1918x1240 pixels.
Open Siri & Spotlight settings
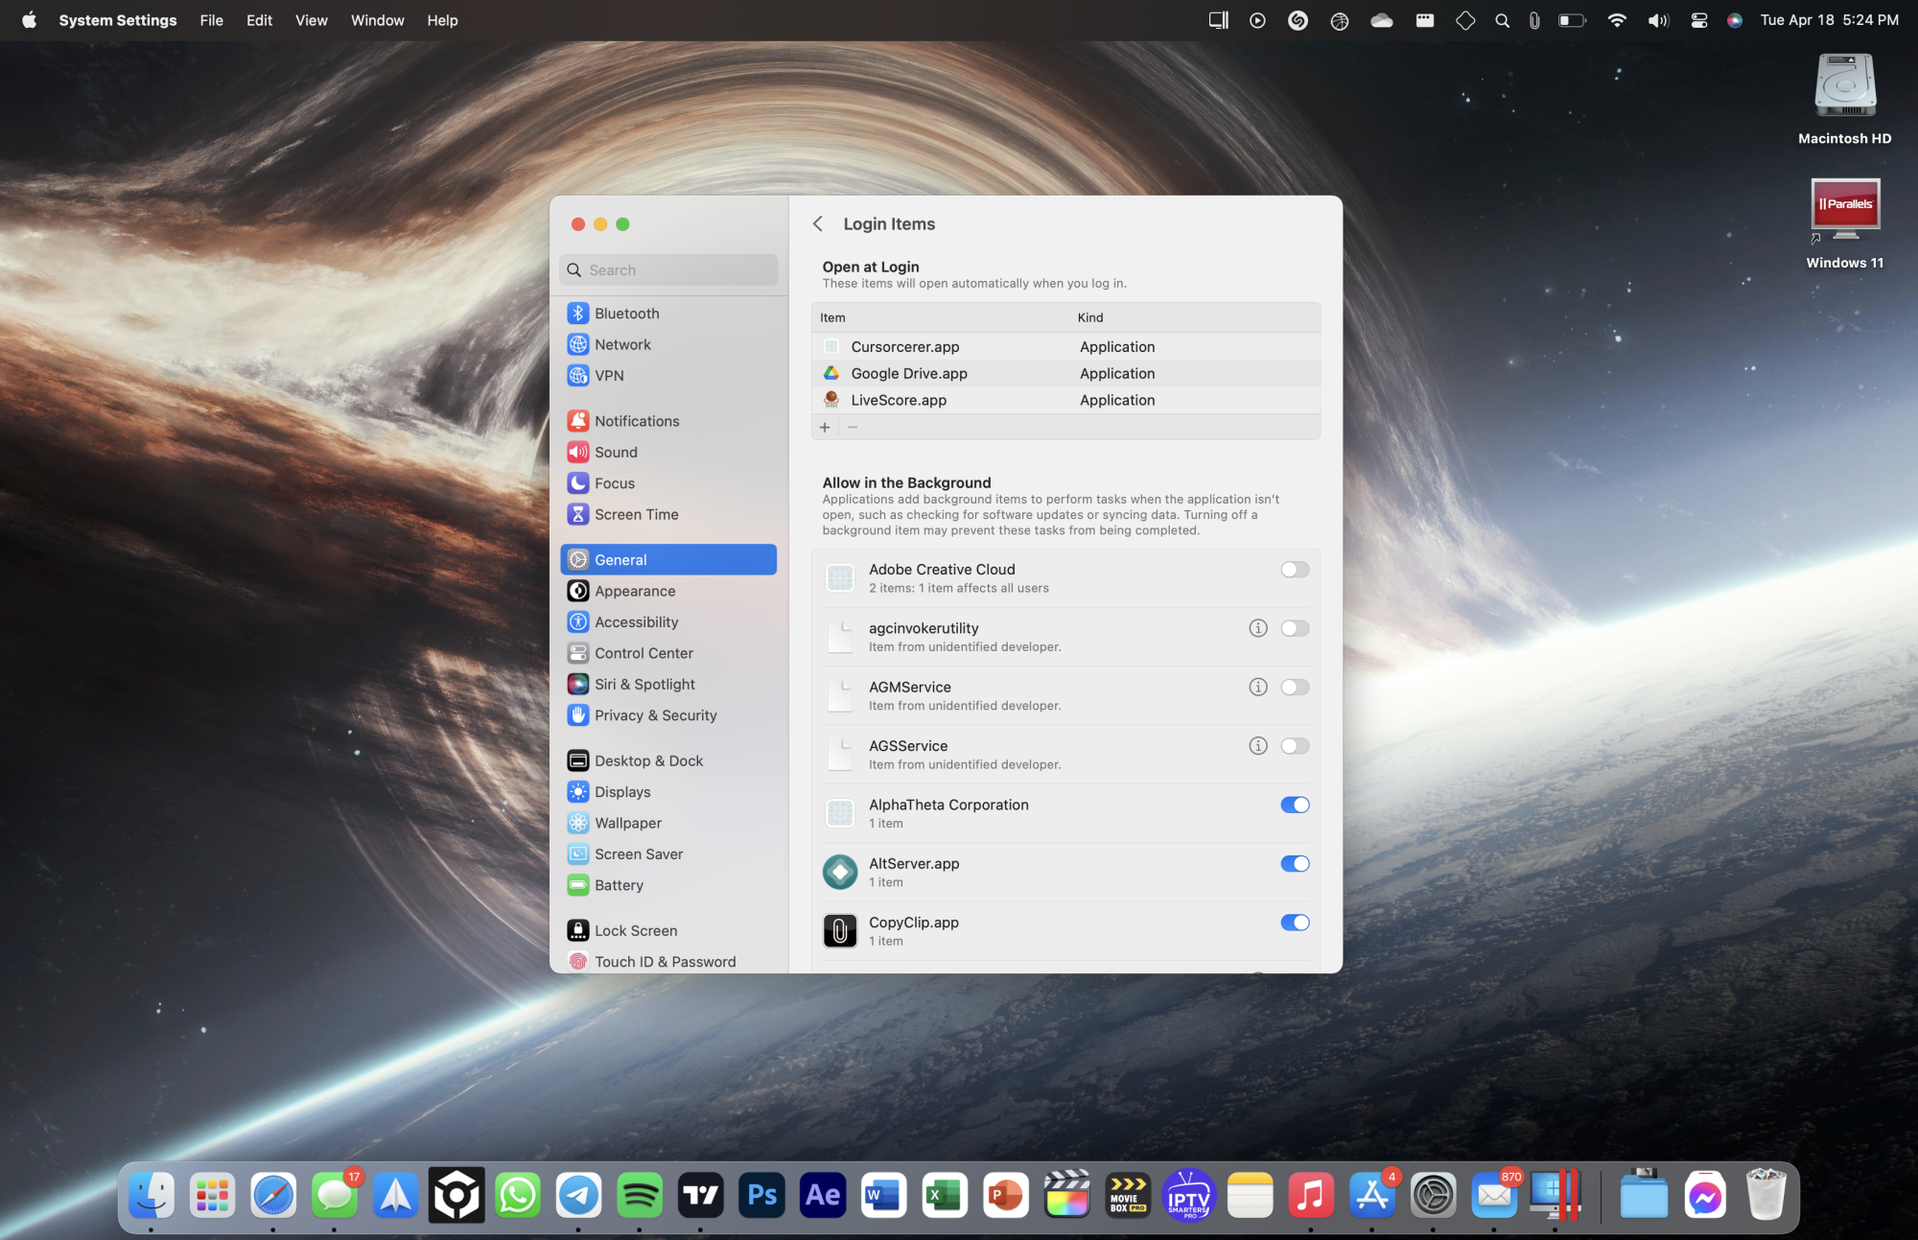[644, 685]
